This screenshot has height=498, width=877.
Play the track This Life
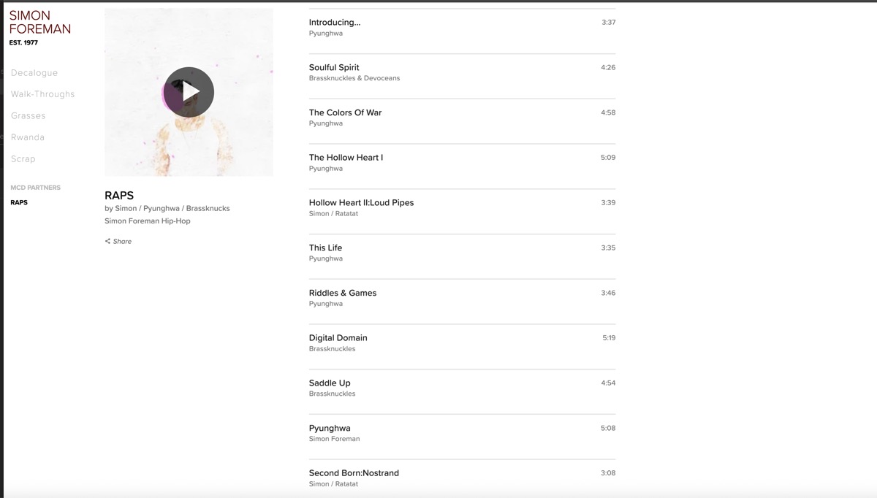click(325, 248)
